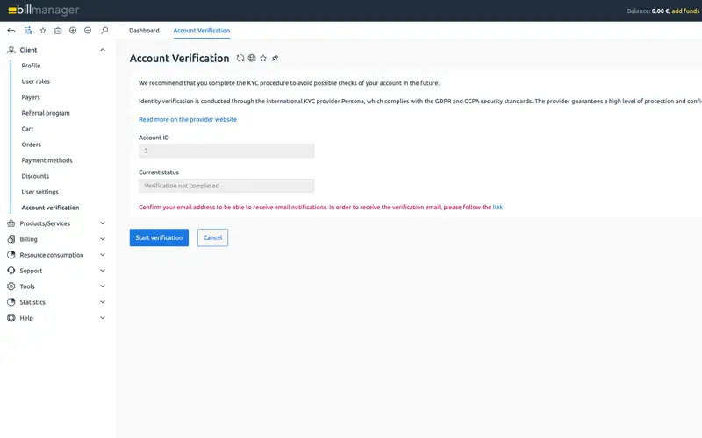Open the recent items icon in the toolbar
702x438 pixels.
click(x=58, y=31)
